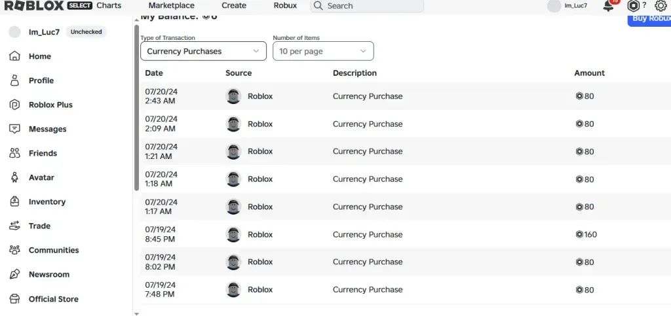671x316 pixels.
Task: Open Avatar in the sidebar
Action: click(x=41, y=177)
